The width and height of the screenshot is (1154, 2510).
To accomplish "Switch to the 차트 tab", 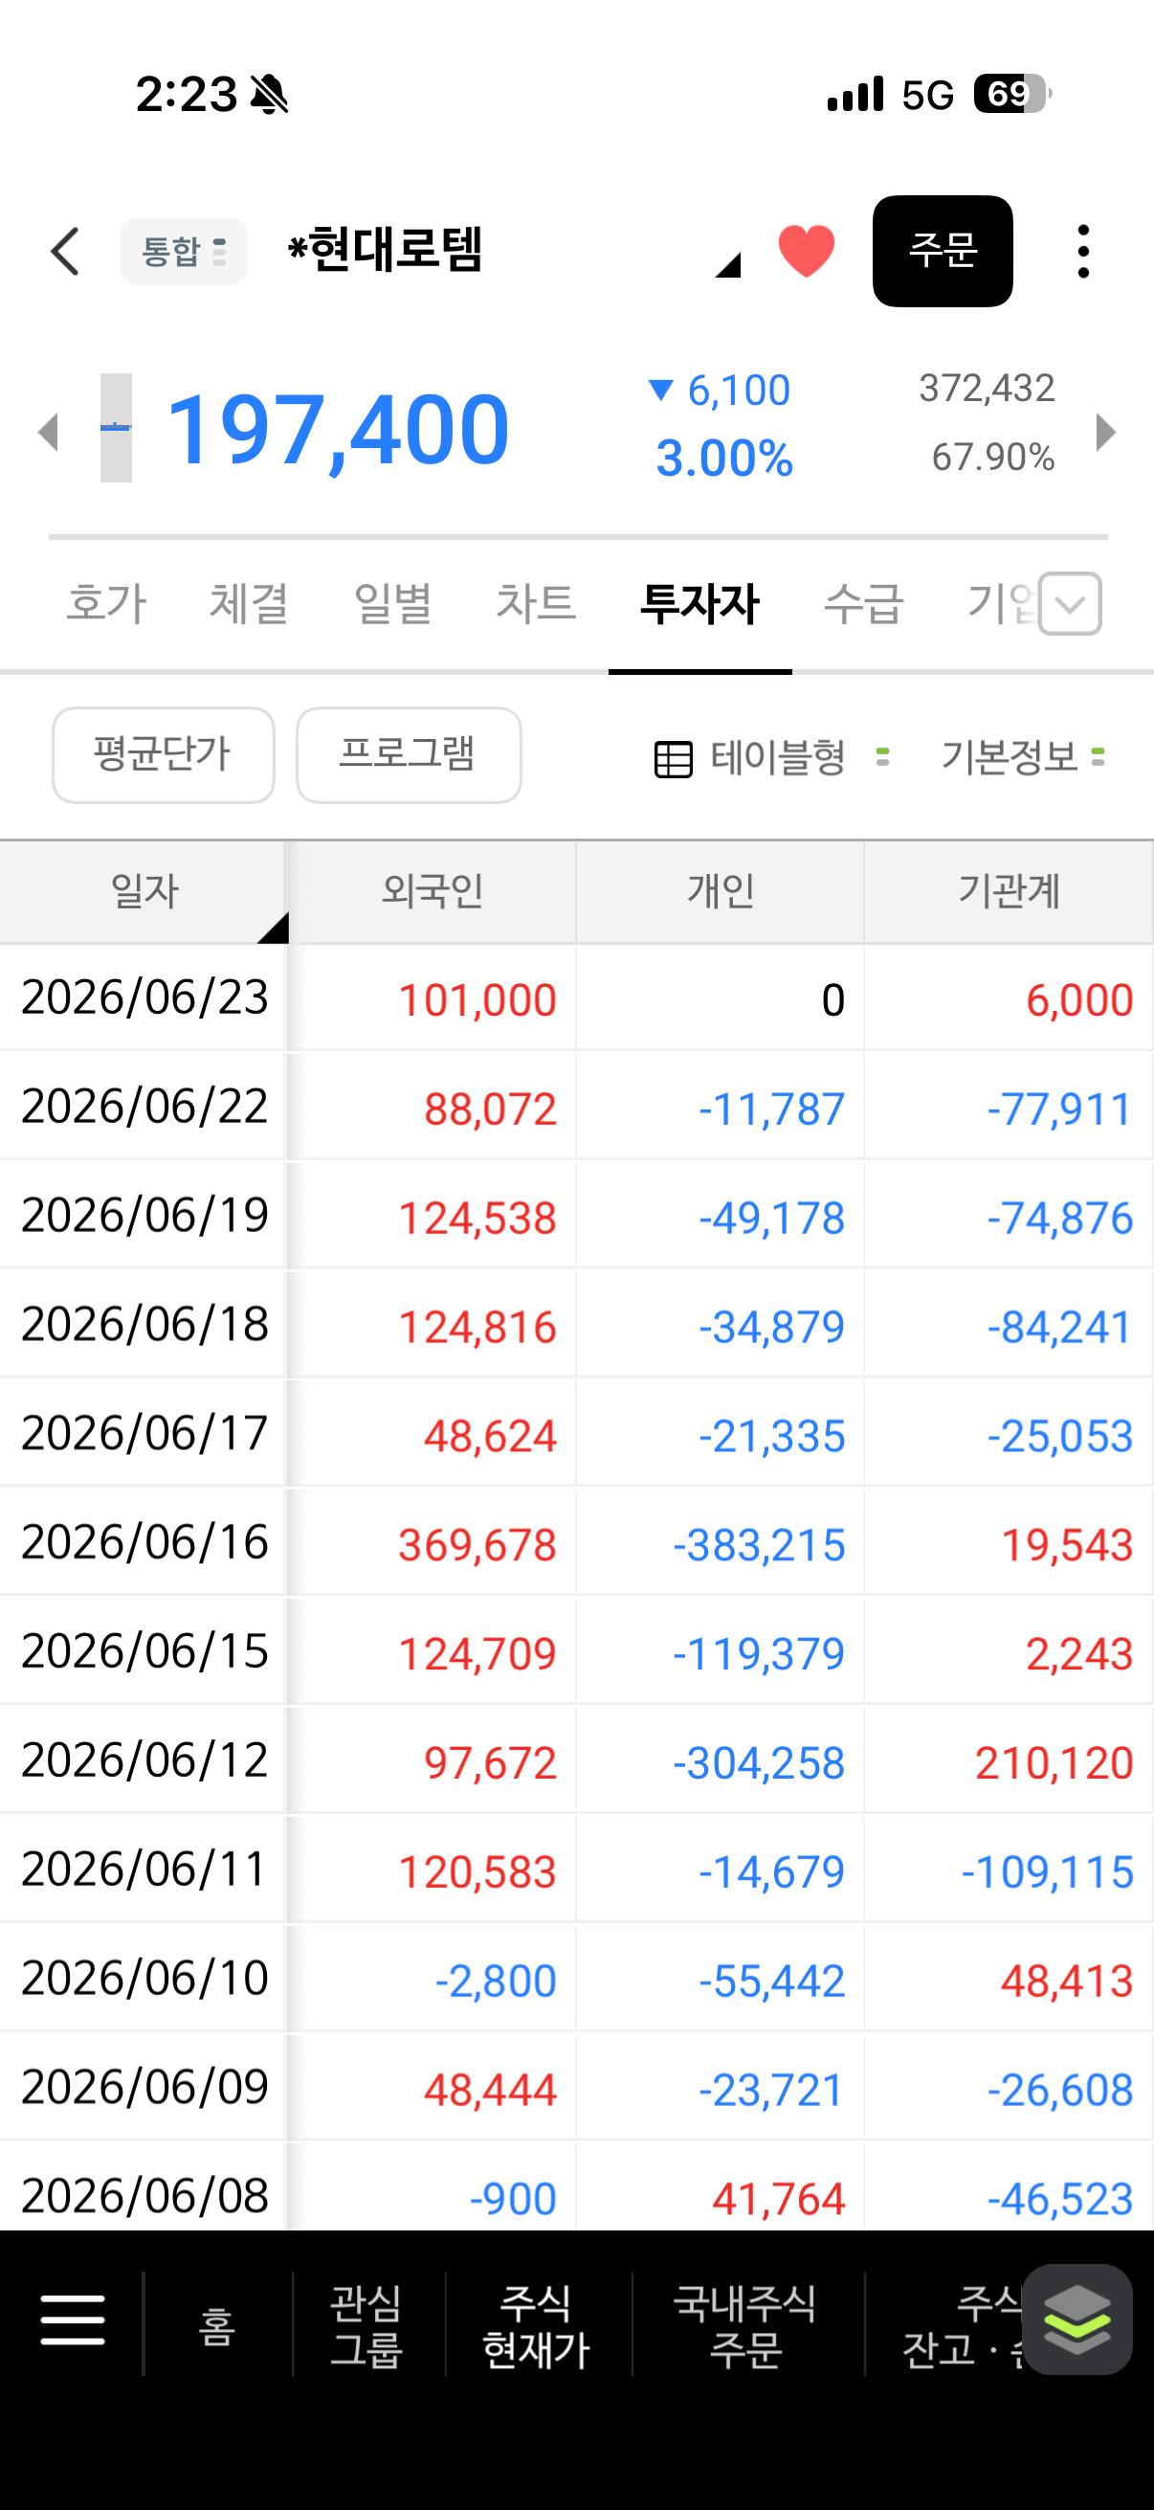I will click(536, 603).
